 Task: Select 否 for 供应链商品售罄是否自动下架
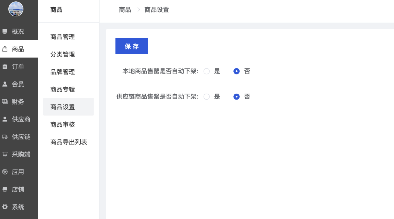click(x=236, y=97)
